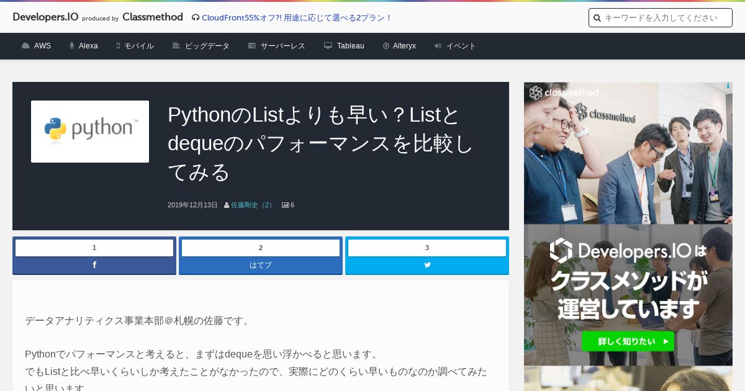Click the monitor icon beside Tableau

coord(328,46)
